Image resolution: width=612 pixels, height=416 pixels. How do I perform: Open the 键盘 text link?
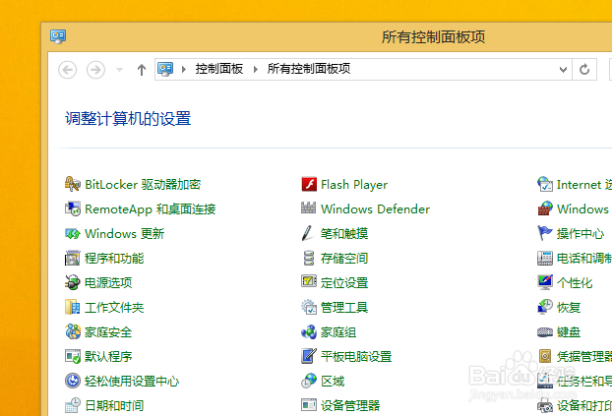(569, 332)
